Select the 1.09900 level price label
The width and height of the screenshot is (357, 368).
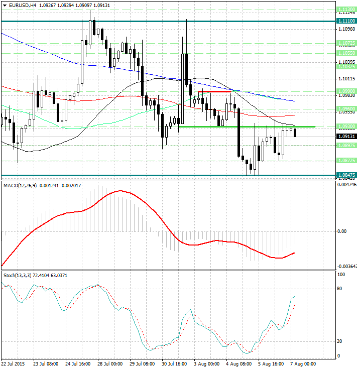click(346, 91)
